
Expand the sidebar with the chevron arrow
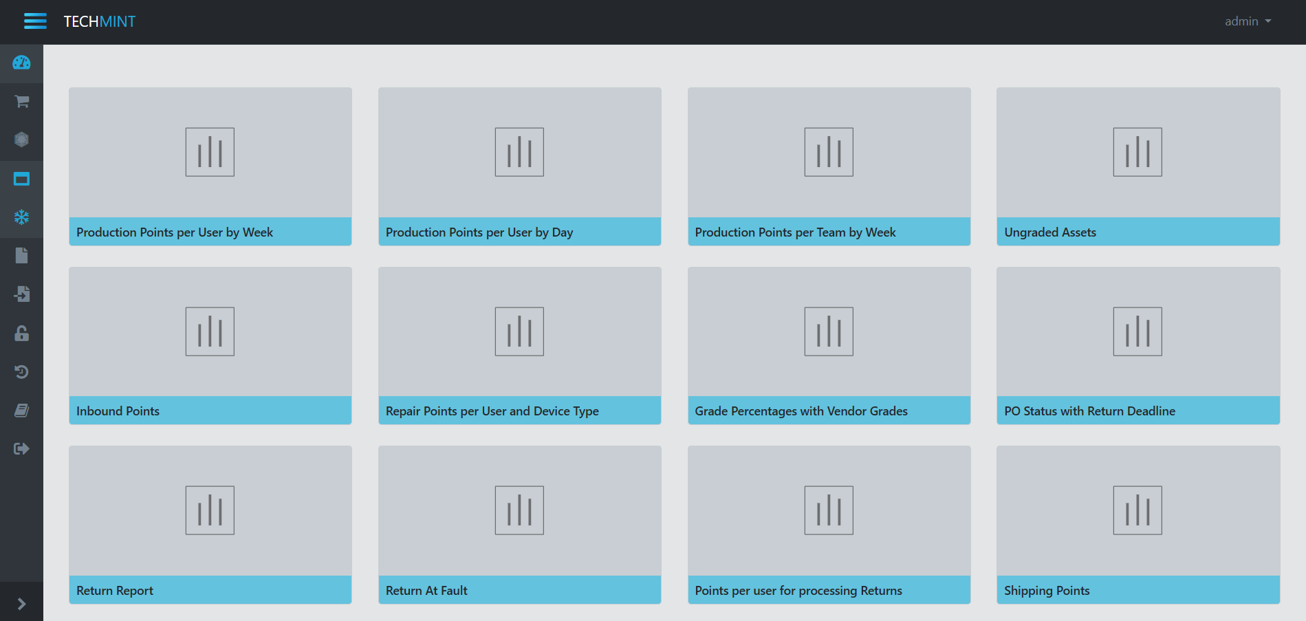(x=21, y=604)
